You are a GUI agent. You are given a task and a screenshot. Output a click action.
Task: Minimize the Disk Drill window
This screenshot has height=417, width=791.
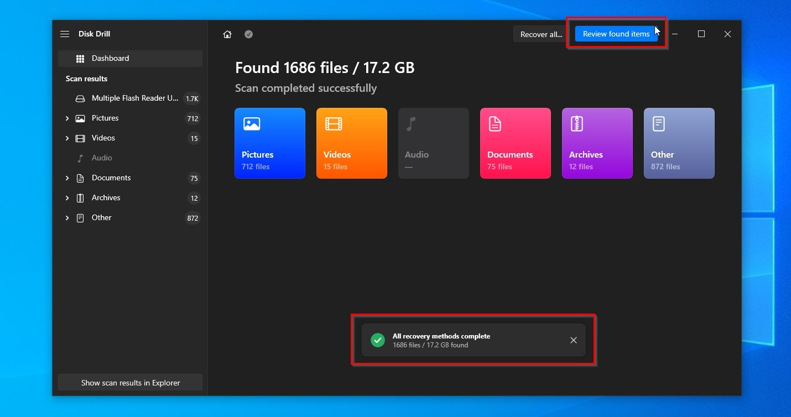(675, 34)
